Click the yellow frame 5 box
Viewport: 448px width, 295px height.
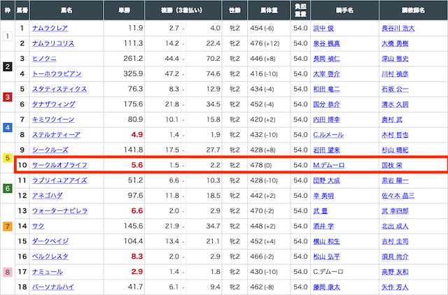(x=7, y=158)
